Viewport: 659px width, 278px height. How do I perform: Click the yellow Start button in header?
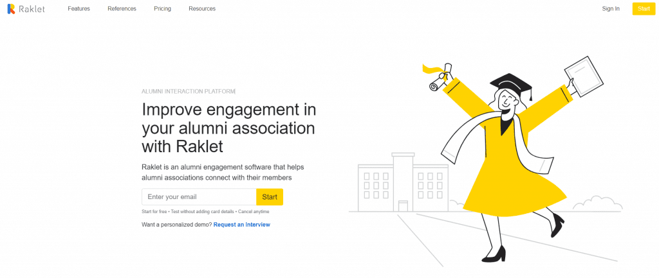pyautogui.click(x=644, y=9)
